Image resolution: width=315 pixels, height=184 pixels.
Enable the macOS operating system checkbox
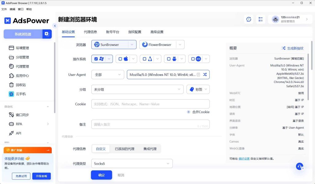click(121, 59)
